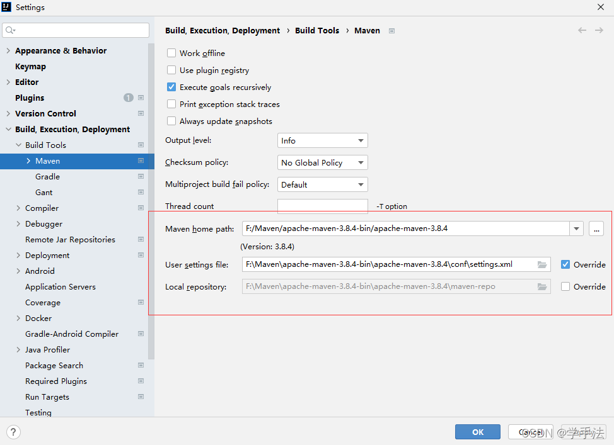Click the project-level icon on the Maven row
This screenshot has width=614, height=445.
point(141,161)
